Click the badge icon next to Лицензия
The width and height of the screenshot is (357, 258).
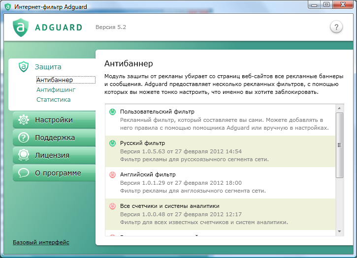click(24, 155)
